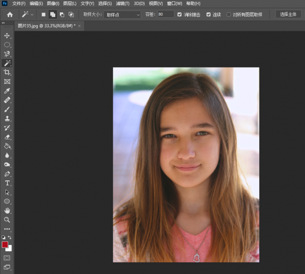This screenshot has height=274, width=305.
Task: Select the Eraser tool
Action: pos(7,137)
